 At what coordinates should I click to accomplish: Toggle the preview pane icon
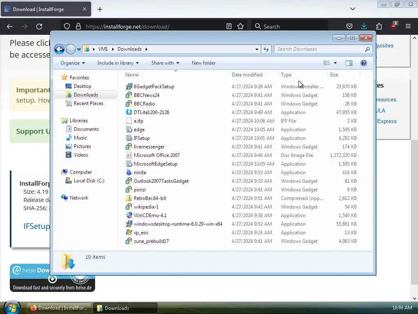pyautogui.click(x=349, y=63)
